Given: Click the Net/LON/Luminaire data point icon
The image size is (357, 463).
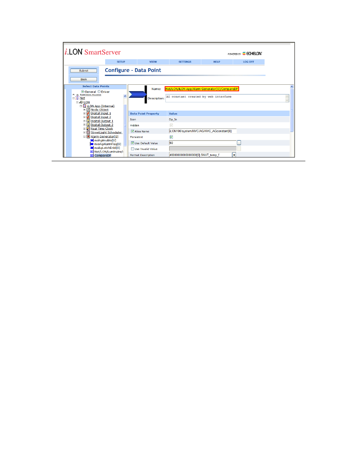Looking at the screenshot, I should pos(92,151).
